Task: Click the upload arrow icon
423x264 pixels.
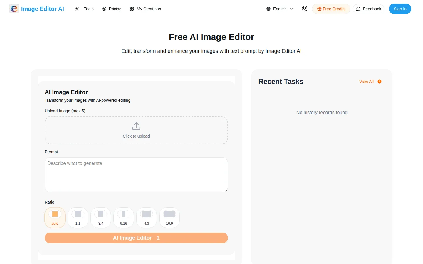Action: (x=136, y=126)
